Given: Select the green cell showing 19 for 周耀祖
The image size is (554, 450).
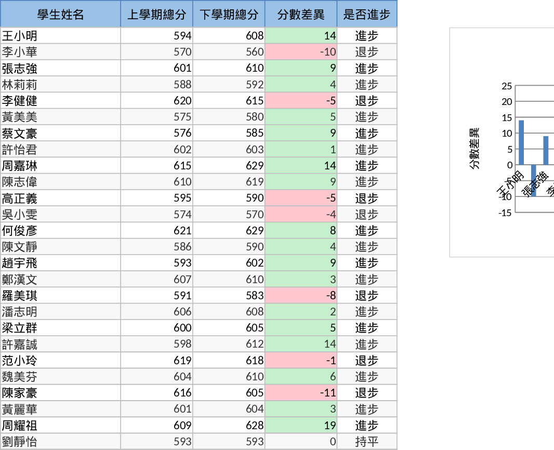Looking at the screenshot, I should click(301, 425).
